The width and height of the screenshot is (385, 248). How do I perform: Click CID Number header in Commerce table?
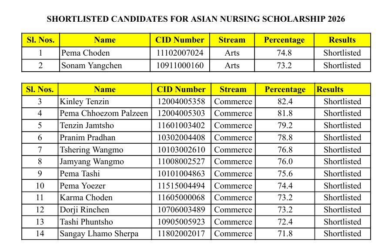181,89
